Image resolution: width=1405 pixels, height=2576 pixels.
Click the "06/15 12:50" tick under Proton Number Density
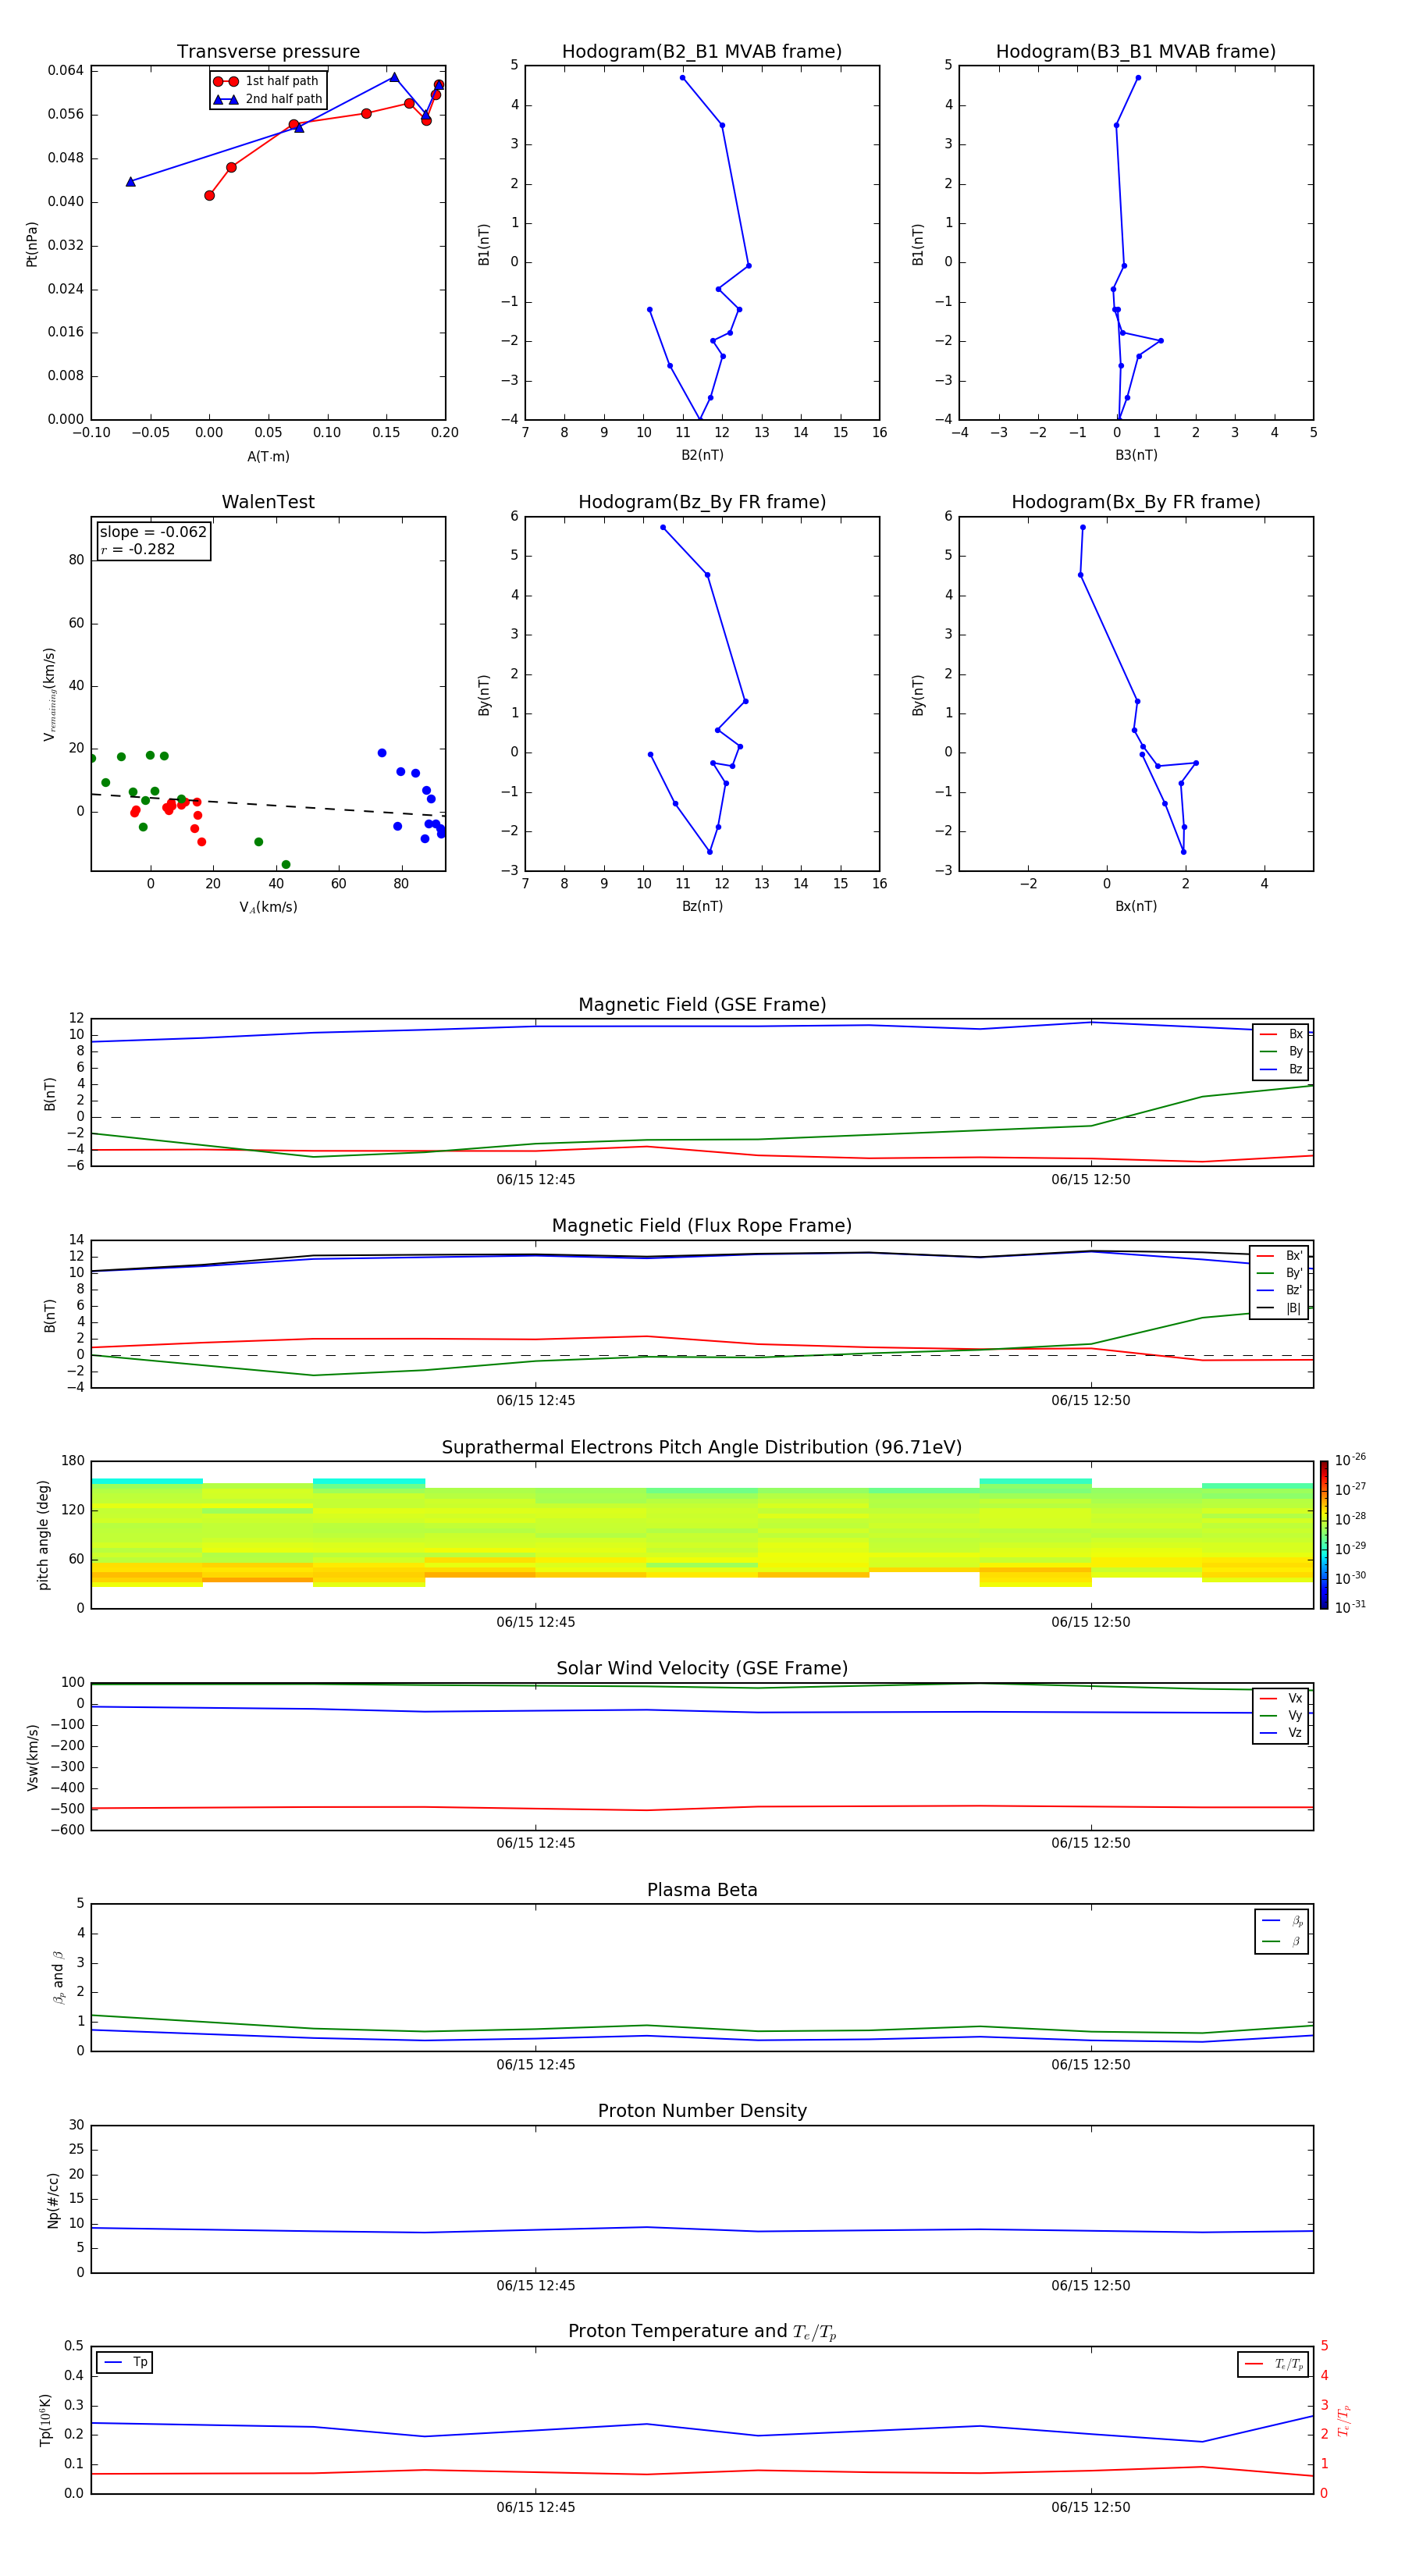pyautogui.click(x=1090, y=2286)
